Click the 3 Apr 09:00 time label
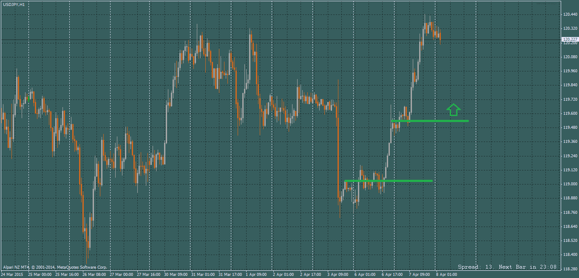Screen dimensions: 579x278 tap(338, 275)
